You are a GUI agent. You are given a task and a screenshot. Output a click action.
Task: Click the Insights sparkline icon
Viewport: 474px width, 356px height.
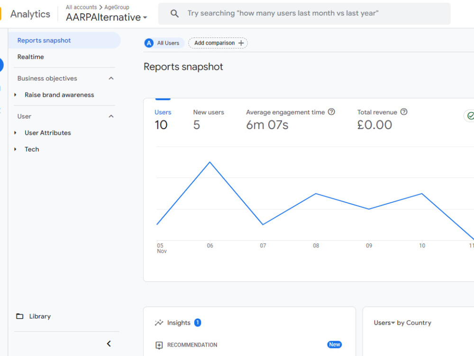tap(159, 323)
